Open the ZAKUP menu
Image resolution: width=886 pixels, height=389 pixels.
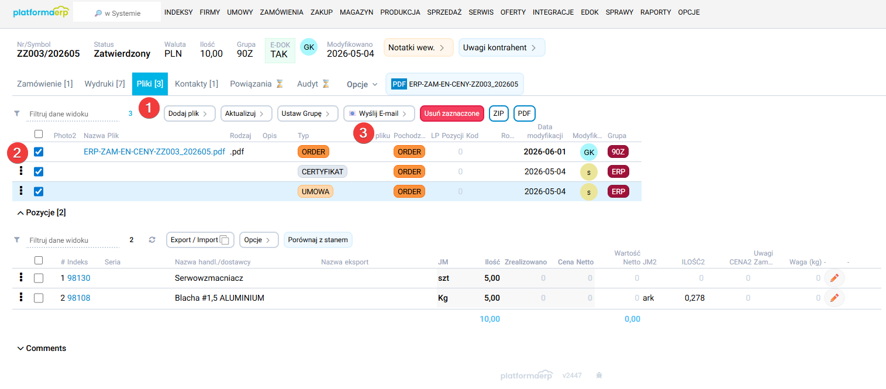point(322,12)
